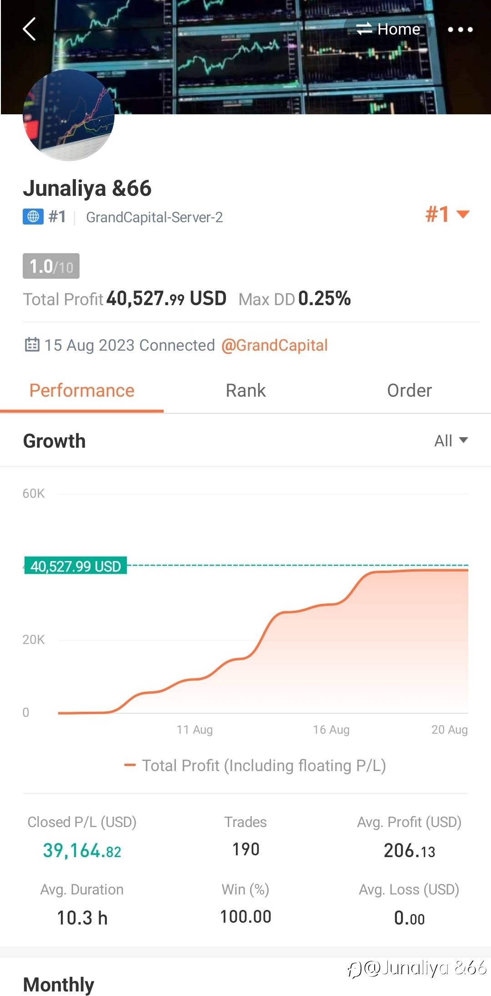Tap the Max DD 0.25% statistic

pyautogui.click(x=295, y=299)
